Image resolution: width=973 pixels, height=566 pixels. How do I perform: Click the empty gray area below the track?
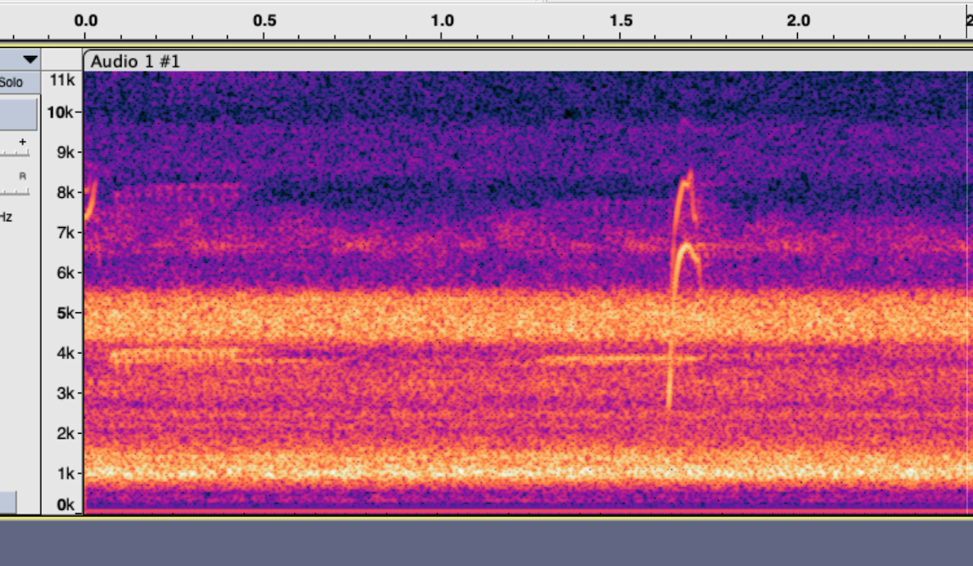coord(486,542)
